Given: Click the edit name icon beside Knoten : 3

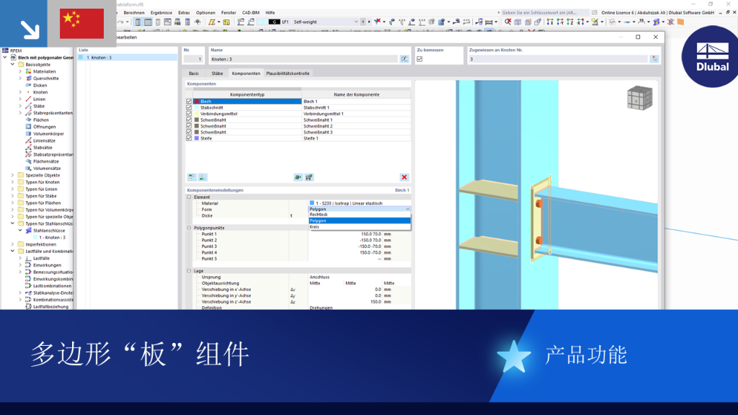Looking at the screenshot, I should [x=404, y=59].
